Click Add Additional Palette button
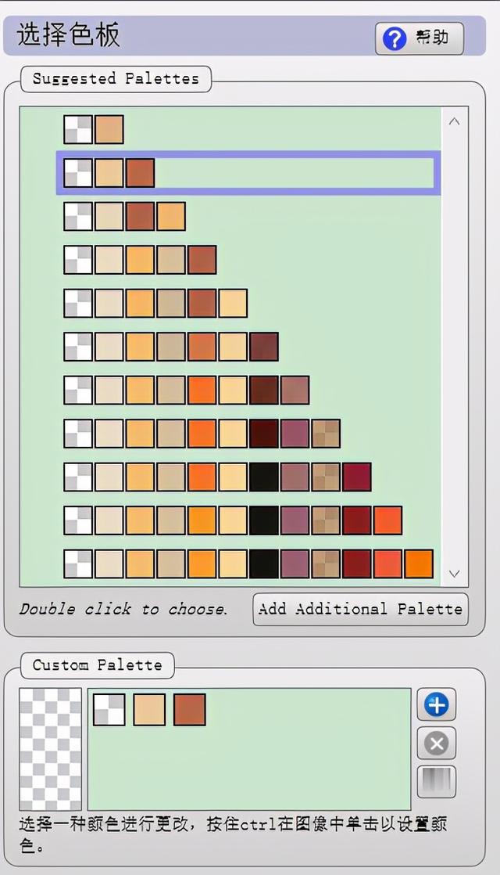 [360, 609]
